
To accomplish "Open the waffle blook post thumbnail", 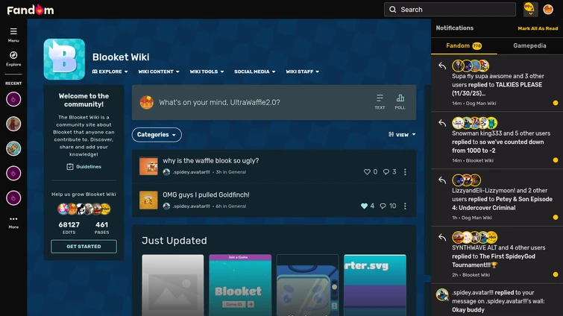I will [x=148, y=166].
